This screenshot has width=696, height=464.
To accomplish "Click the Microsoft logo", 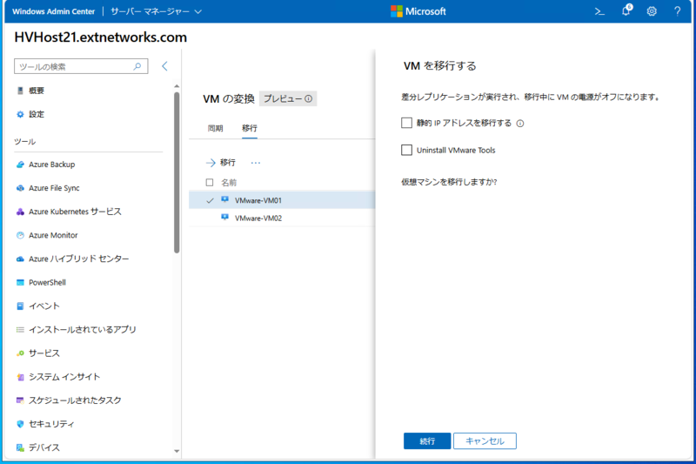I will 418,11.
